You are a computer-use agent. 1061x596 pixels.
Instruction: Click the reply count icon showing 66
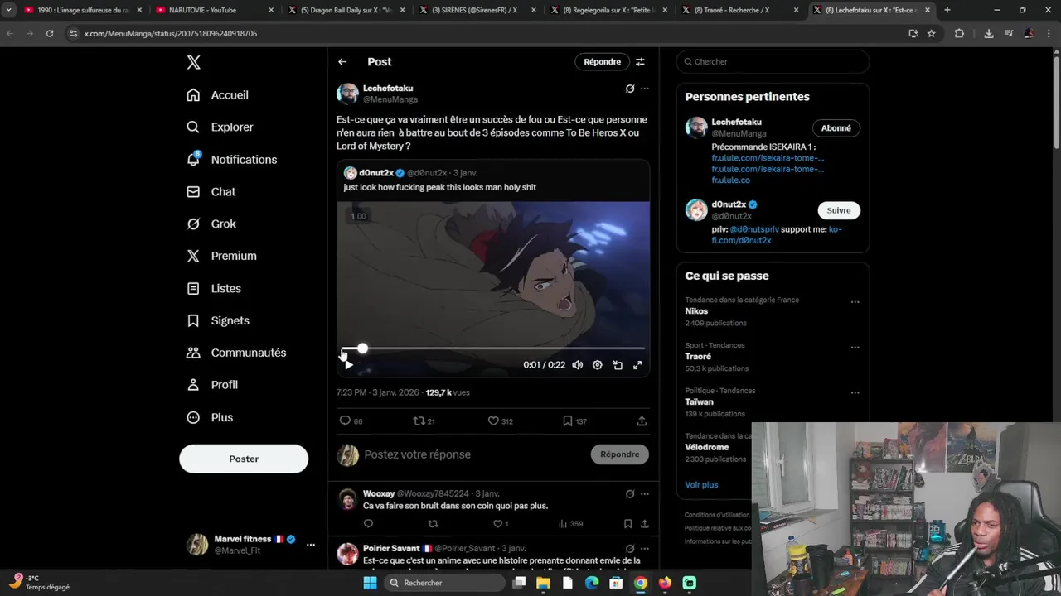click(346, 421)
